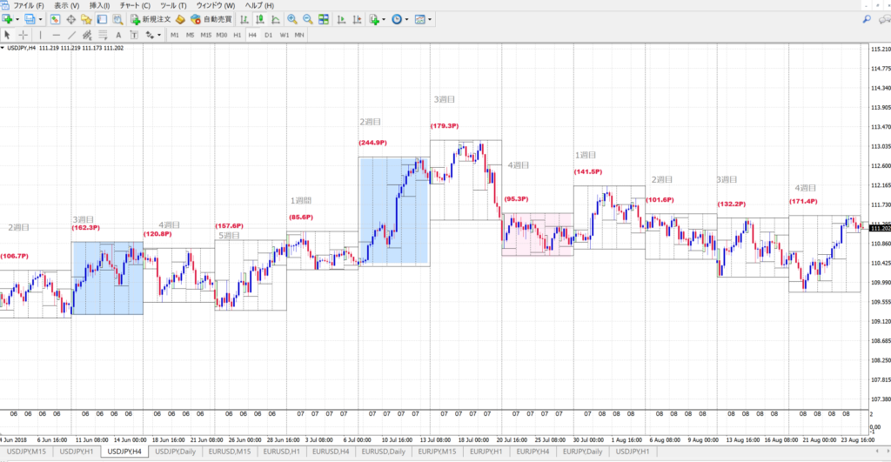
Task: Toggle the 自動売買 auto trading button
Action: (211, 19)
